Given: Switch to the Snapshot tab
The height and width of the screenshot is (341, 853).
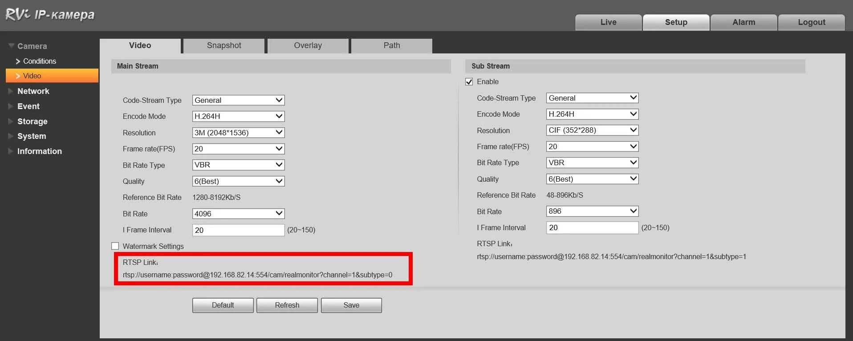Looking at the screenshot, I should coord(224,45).
